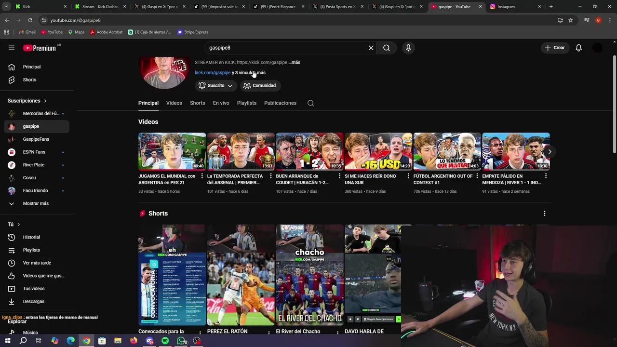Open WhatsApp from the taskbar

point(181,341)
